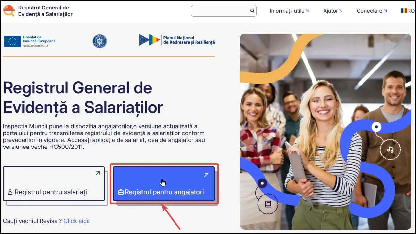Click the music note badge on the photo
The width and height of the screenshot is (416, 234).
click(390, 149)
